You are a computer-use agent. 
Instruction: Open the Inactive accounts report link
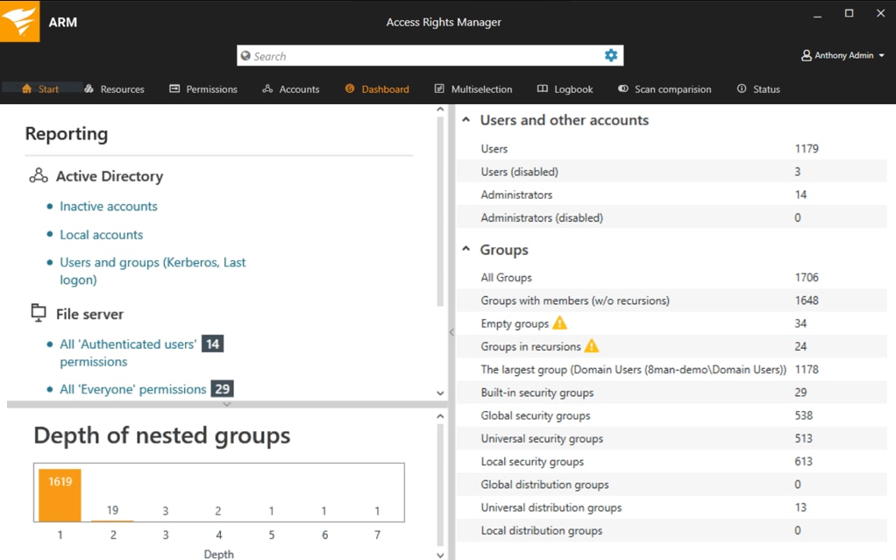[109, 207]
